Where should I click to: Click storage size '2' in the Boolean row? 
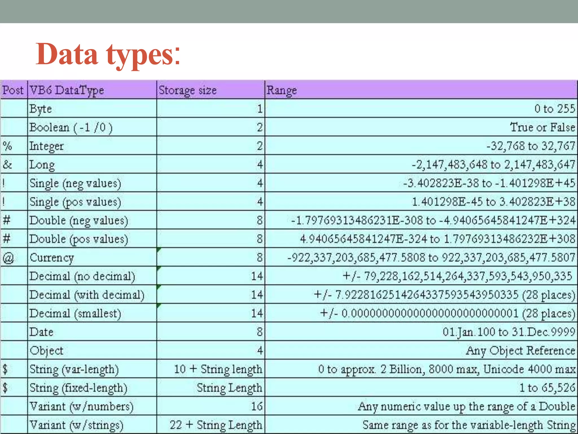(x=260, y=127)
